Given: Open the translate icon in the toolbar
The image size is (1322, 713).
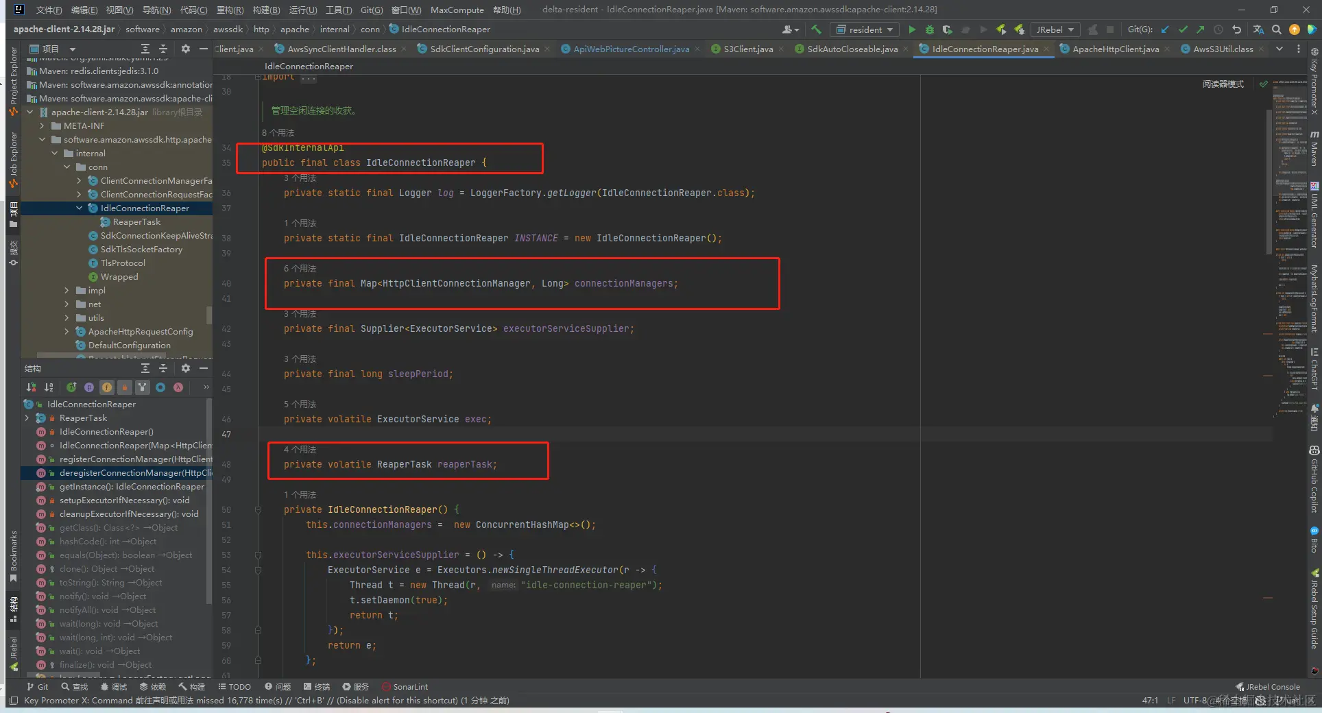Looking at the screenshot, I should click(x=1258, y=29).
